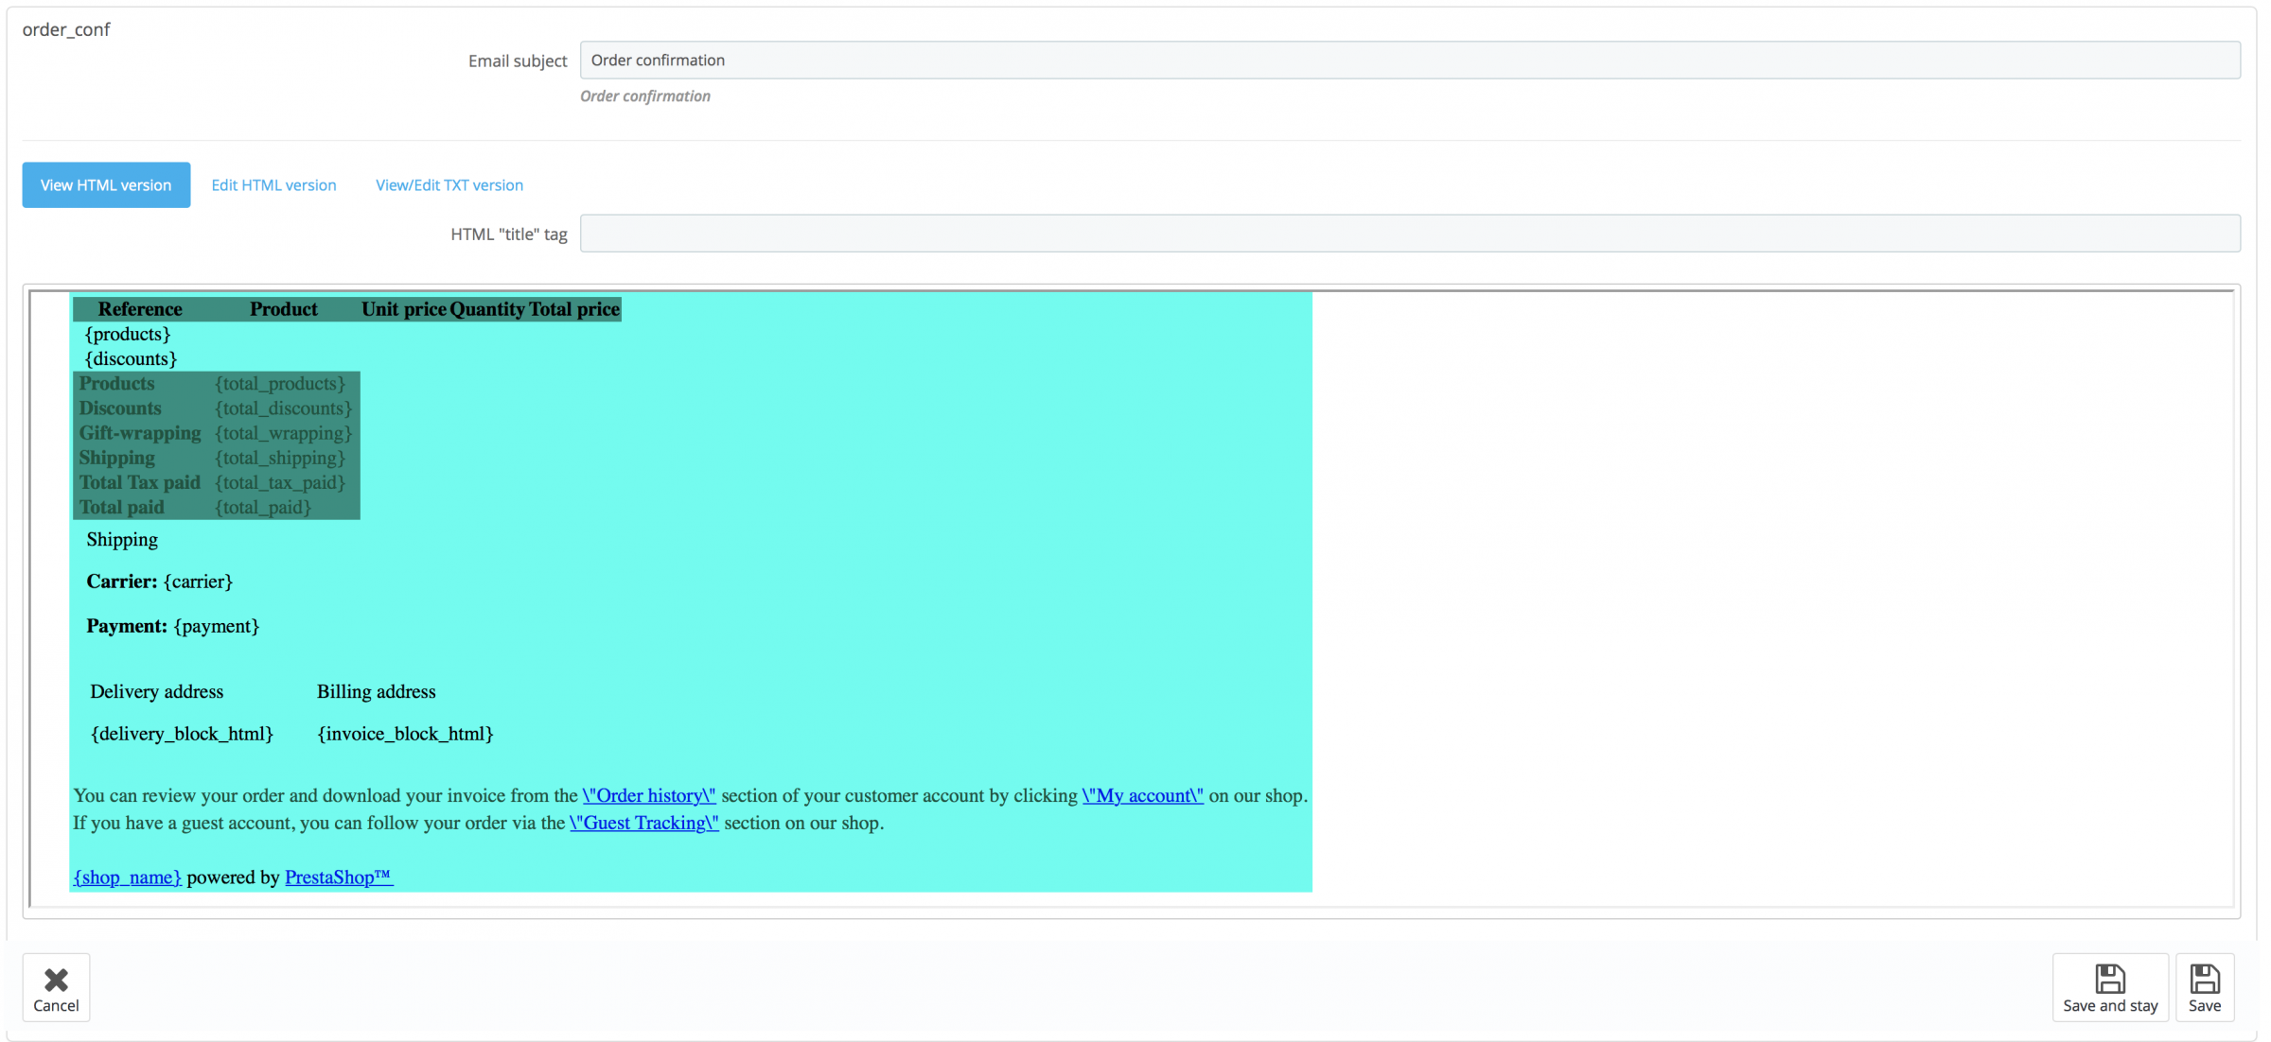Click the Reference column header
The width and height of the screenshot is (2271, 1042).
coord(140,309)
